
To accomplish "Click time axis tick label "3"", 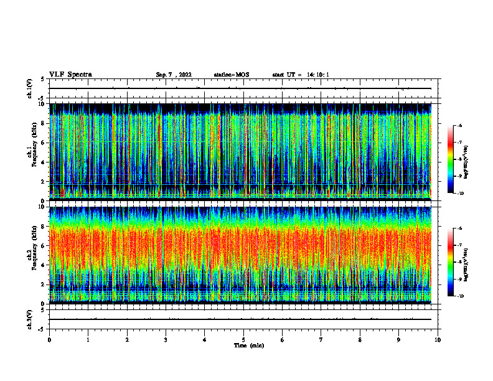I will tap(166, 340).
